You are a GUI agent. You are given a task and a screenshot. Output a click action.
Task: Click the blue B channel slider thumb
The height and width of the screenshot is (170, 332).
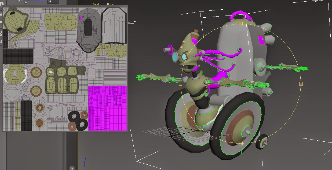(x=26, y=2)
